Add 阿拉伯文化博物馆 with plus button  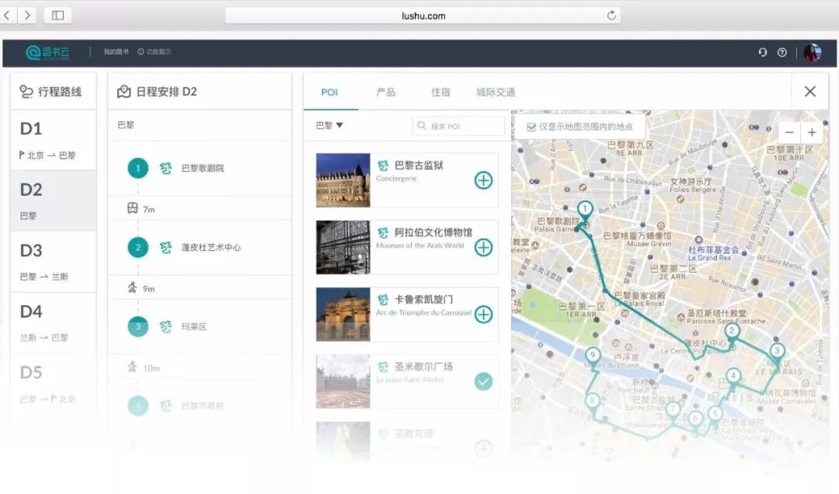[x=483, y=247]
